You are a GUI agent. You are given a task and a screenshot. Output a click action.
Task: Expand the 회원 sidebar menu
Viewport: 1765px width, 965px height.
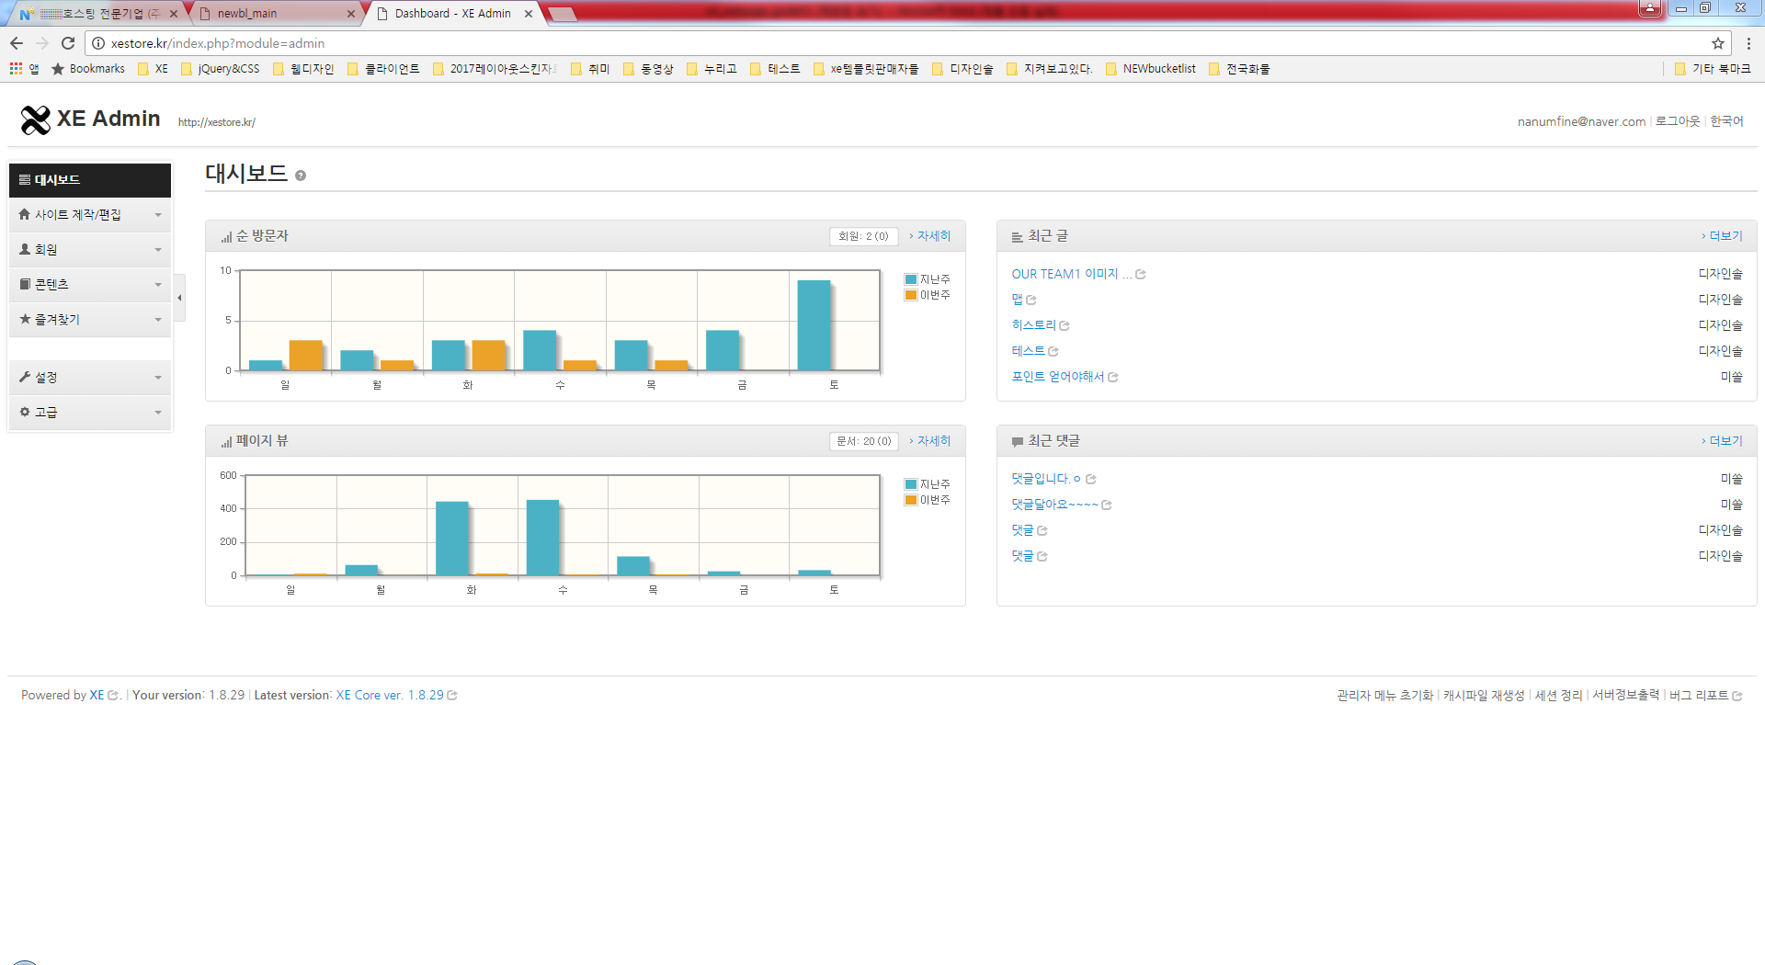pos(90,250)
